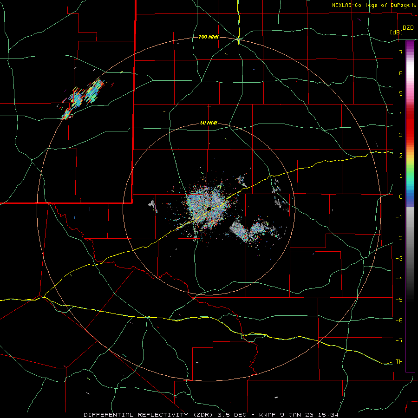
Task: Click the 50 NMI range ring label
Action: pyautogui.click(x=209, y=123)
